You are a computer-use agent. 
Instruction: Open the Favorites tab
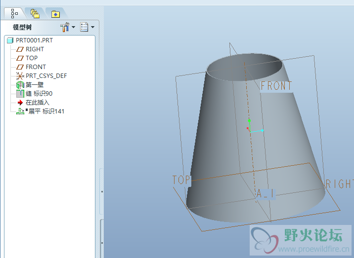55,14
